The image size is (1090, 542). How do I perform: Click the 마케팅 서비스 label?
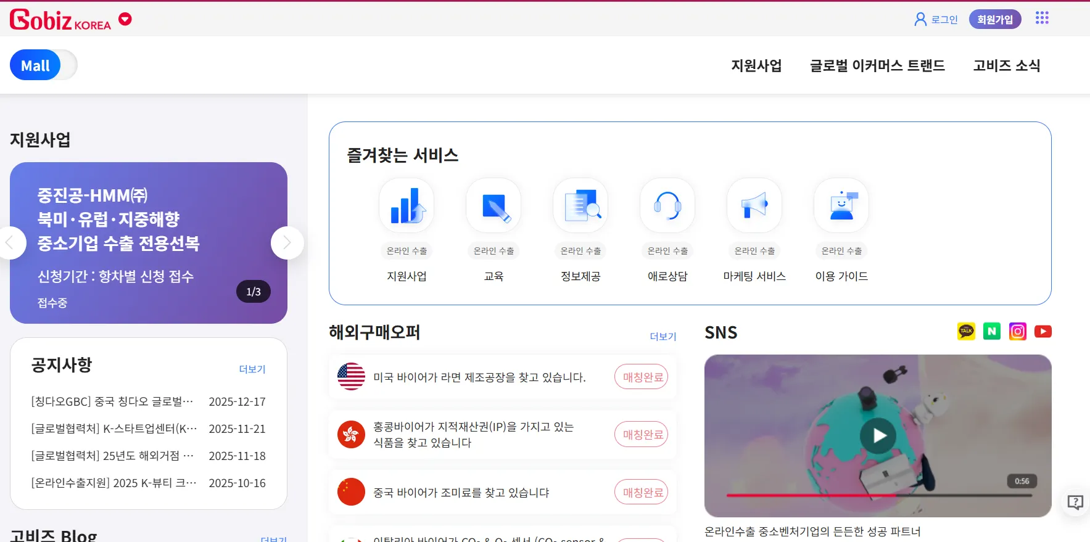[754, 276]
